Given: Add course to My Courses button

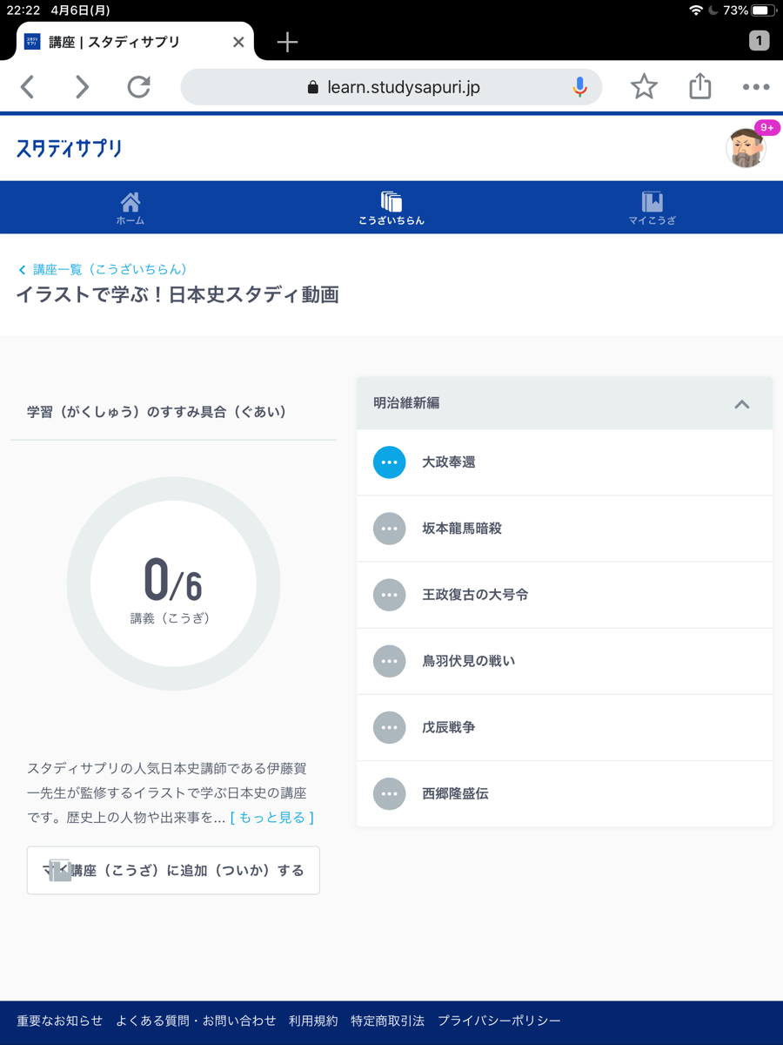Looking at the screenshot, I should pos(173,870).
